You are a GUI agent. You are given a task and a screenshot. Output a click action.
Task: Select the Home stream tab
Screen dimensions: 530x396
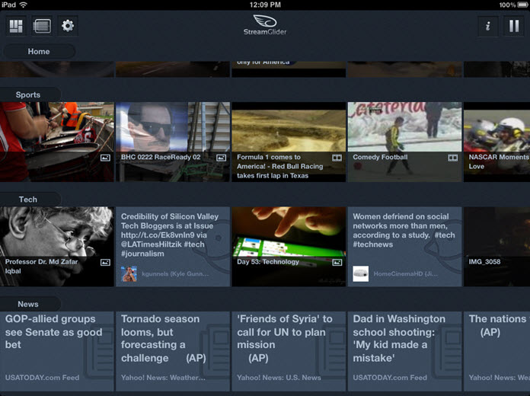(39, 52)
